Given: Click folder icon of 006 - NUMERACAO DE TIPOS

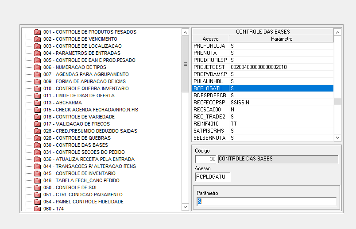Looking at the screenshot, I should tap(37, 67).
